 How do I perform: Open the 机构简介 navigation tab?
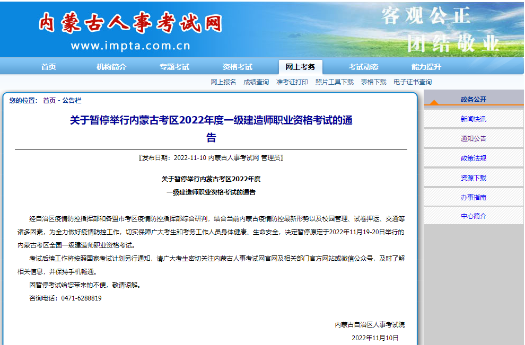click(111, 67)
